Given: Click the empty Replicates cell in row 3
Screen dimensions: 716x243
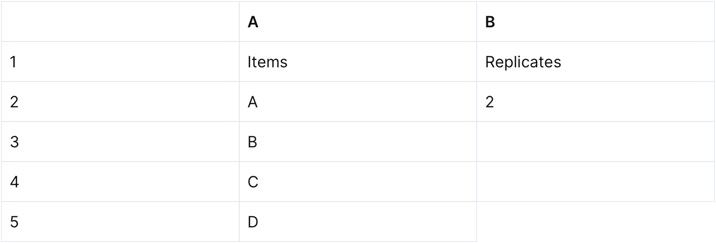Looking at the screenshot, I should [x=595, y=142].
